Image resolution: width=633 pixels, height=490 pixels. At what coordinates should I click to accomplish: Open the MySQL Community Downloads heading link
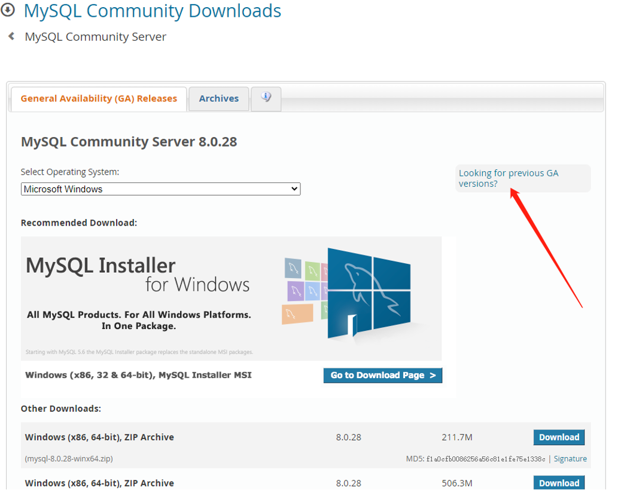pos(152,11)
